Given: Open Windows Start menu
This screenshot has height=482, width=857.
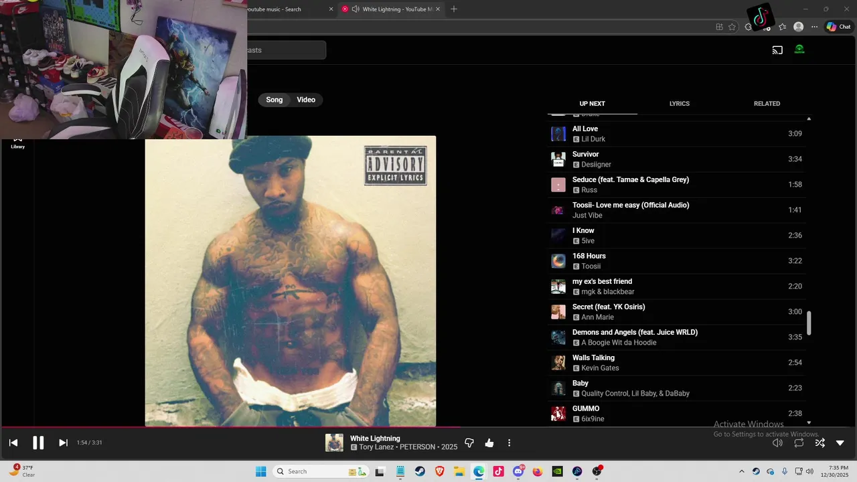Looking at the screenshot, I should tap(261, 471).
